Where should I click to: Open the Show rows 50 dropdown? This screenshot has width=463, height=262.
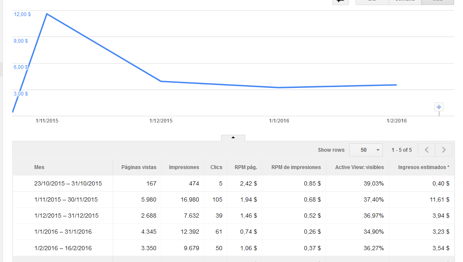(366, 150)
